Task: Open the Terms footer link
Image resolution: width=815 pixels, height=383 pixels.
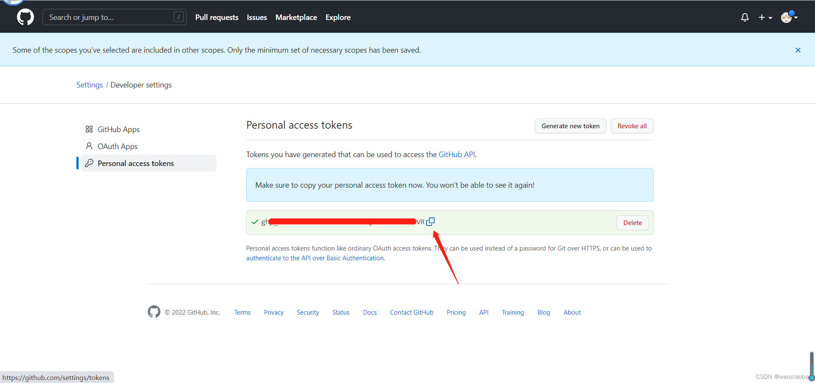Action: pos(242,313)
